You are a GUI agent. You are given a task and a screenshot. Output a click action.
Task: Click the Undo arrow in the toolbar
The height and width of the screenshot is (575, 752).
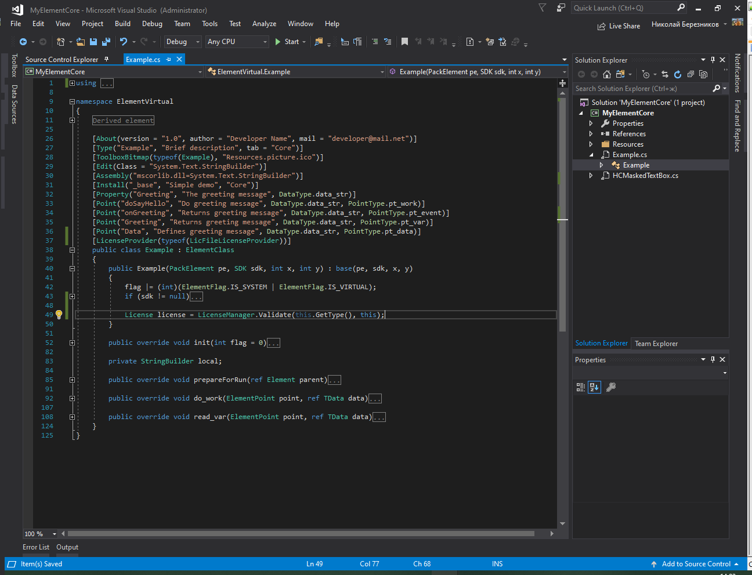pyautogui.click(x=124, y=42)
